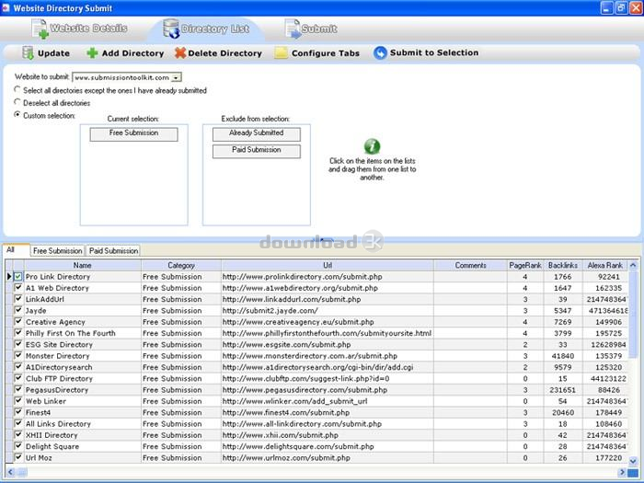Viewport: 644px width, 483px height.
Task: Collapse the selection panel splitter arrow
Action: [x=322, y=239]
